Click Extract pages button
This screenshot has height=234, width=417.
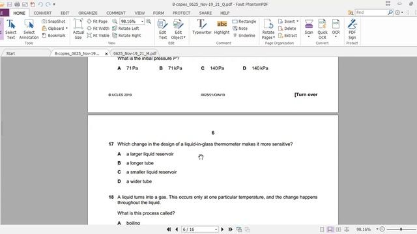point(287,35)
